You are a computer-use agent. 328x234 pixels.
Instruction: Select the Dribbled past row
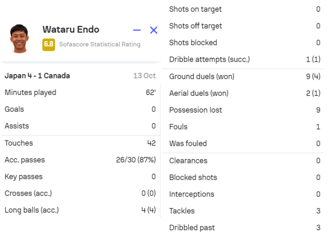click(x=244, y=228)
